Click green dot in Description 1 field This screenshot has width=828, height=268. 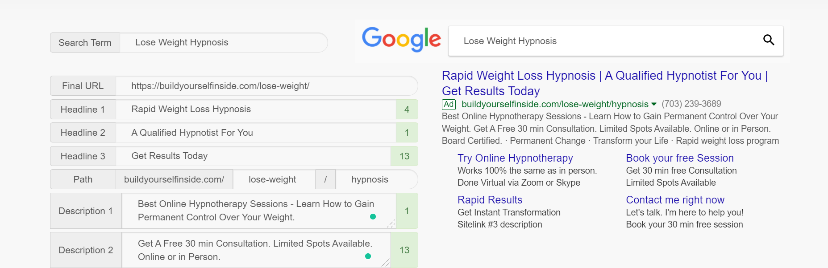tap(373, 217)
